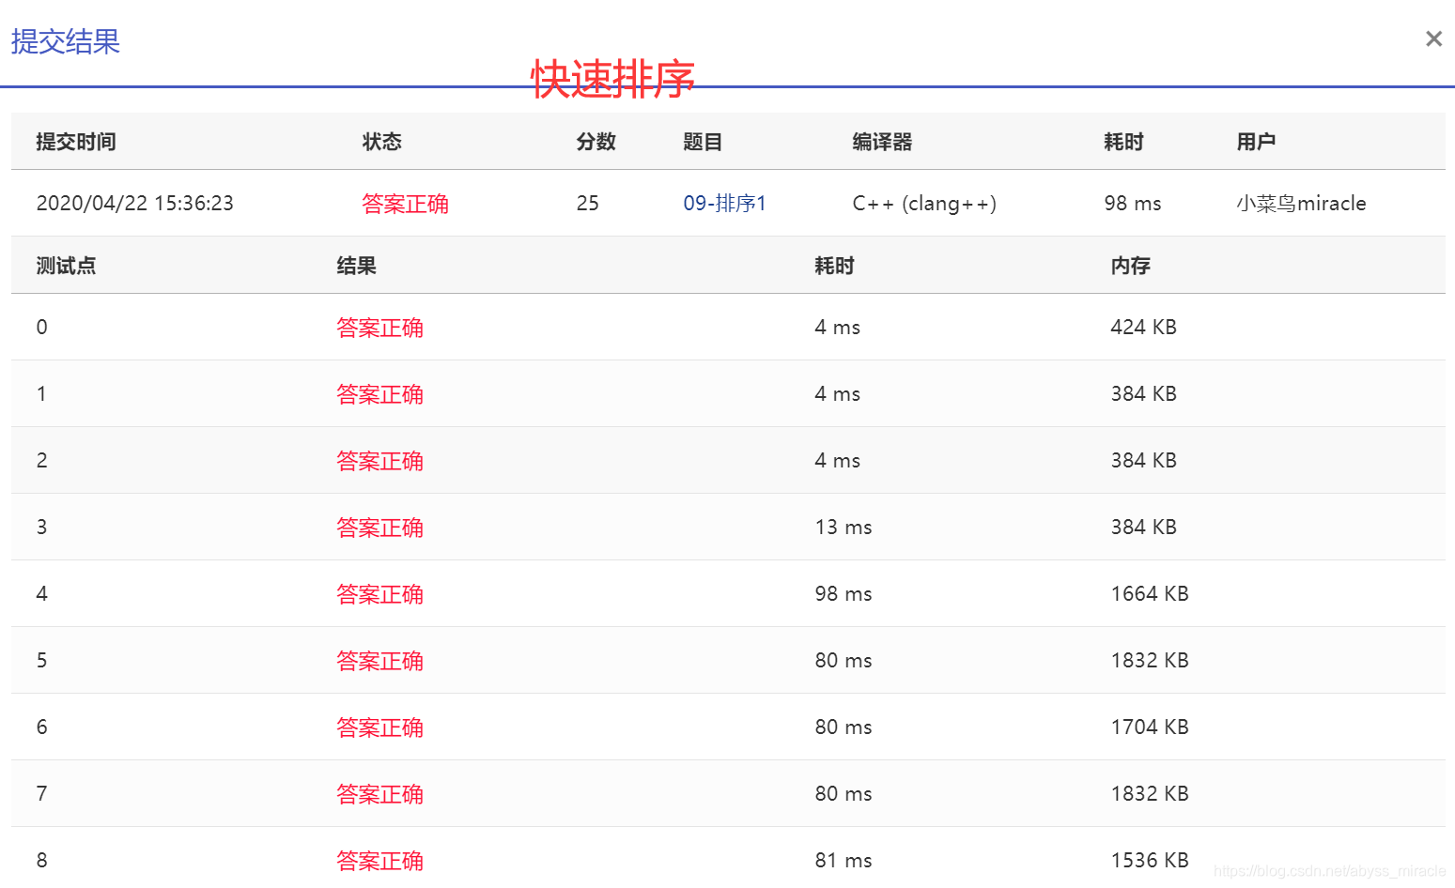Click the red 答案正确 status for testcase 0
The height and width of the screenshot is (888, 1455).
coord(379,327)
